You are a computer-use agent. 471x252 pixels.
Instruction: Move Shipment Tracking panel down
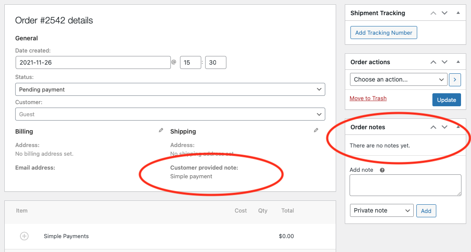click(445, 13)
